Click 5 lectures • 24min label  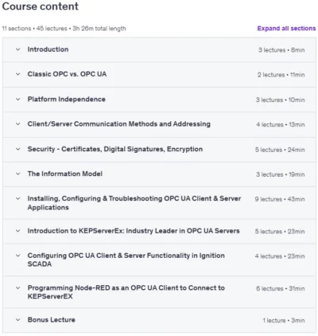pos(280,150)
